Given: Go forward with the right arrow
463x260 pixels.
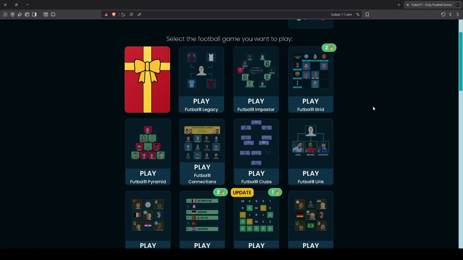Looking at the screenshot, I should 458,14.
